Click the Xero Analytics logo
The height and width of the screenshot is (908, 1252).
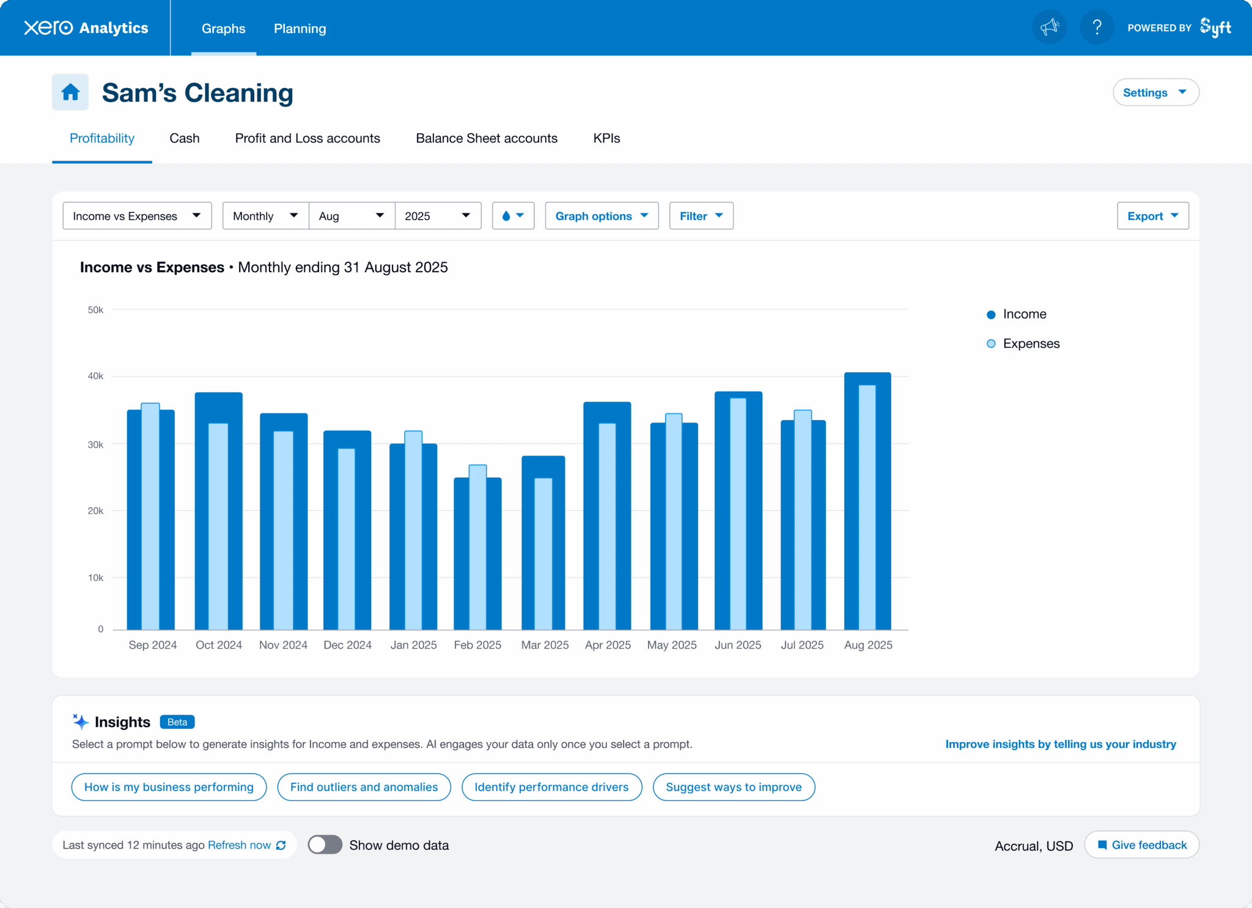tap(86, 28)
